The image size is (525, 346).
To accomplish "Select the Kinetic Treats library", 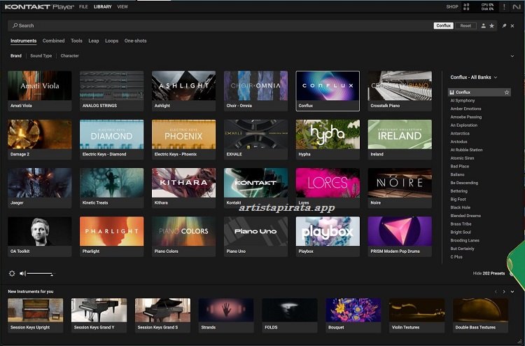I will pos(111,188).
